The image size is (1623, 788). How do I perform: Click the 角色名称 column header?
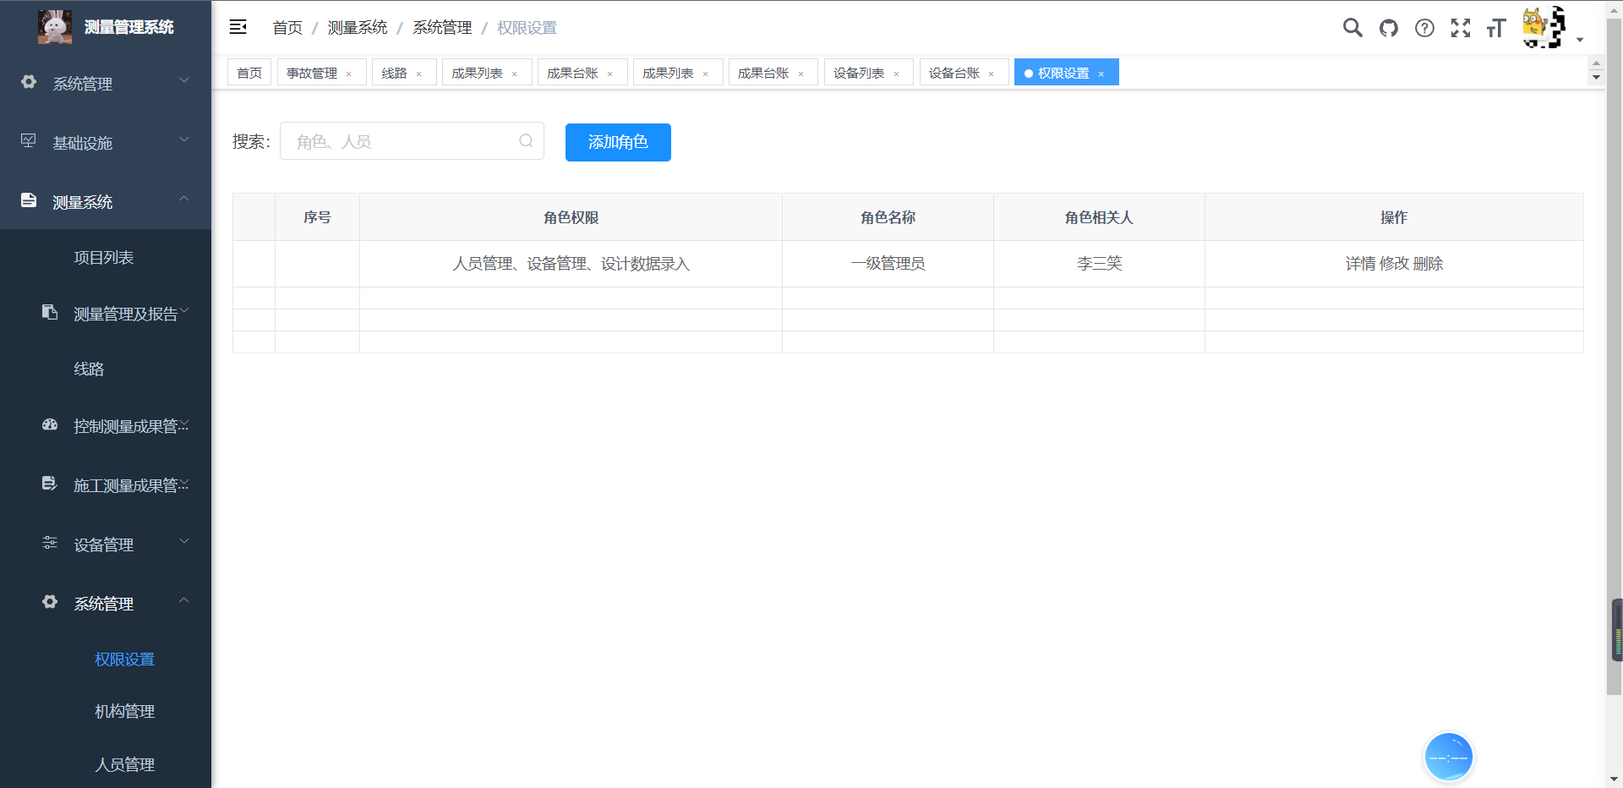coord(888,217)
